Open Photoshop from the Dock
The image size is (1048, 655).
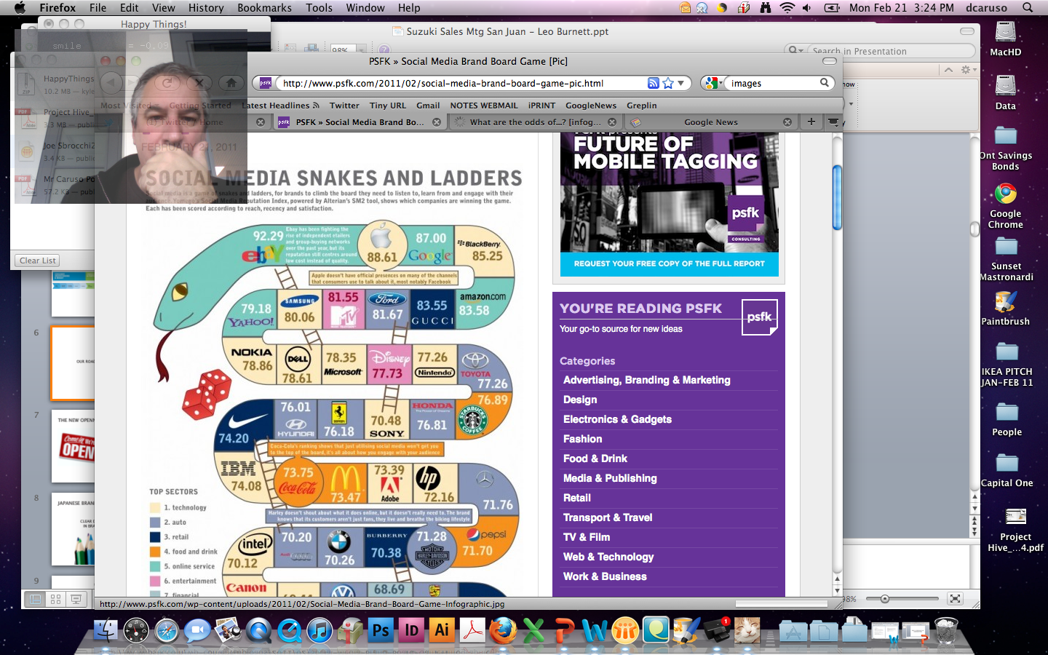click(381, 630)
